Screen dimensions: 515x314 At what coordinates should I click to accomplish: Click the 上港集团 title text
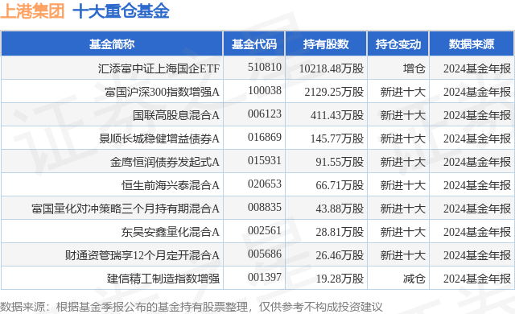(x=32, y=10)
